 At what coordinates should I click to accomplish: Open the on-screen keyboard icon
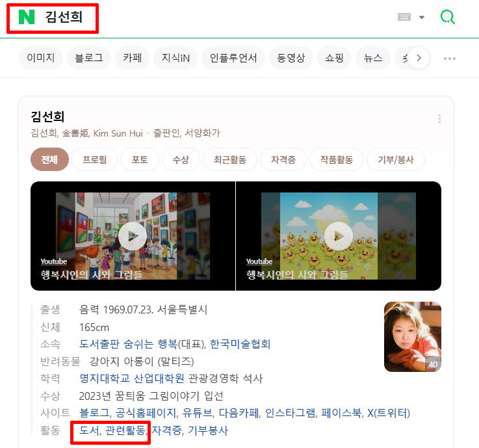(x=404, y=17)
